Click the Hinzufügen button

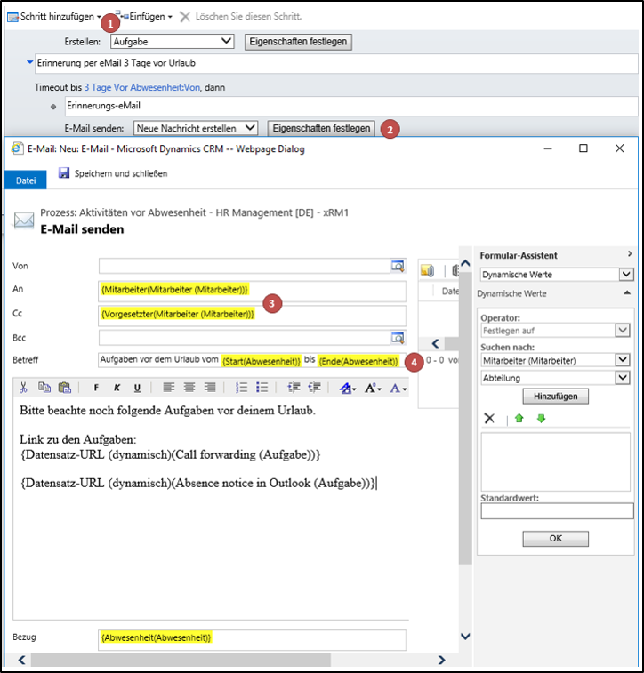coord(556,397)
